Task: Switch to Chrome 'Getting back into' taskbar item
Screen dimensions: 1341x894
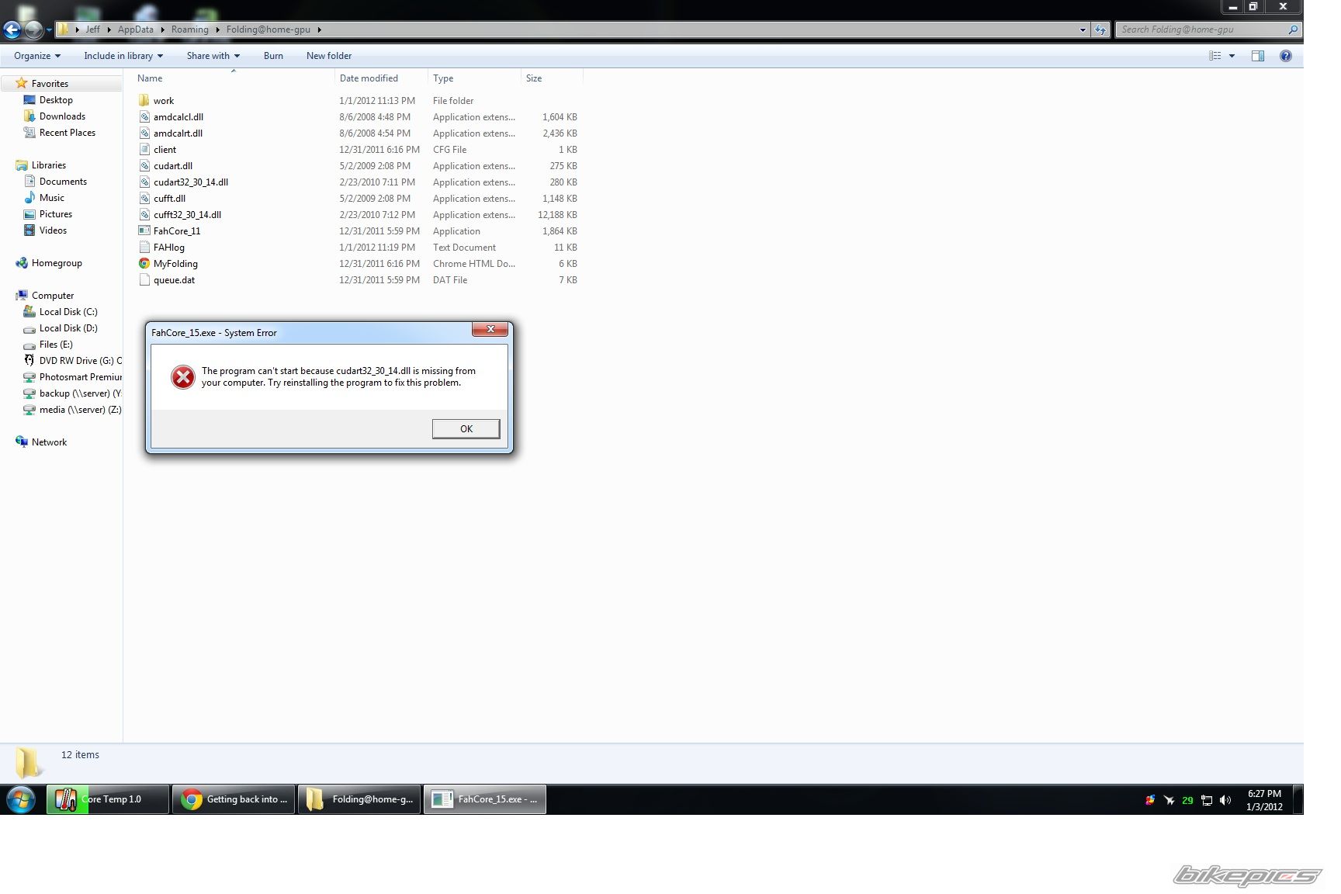Action: [234, 799]
